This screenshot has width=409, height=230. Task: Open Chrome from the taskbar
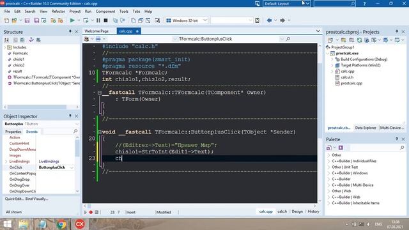pos(61,224)
